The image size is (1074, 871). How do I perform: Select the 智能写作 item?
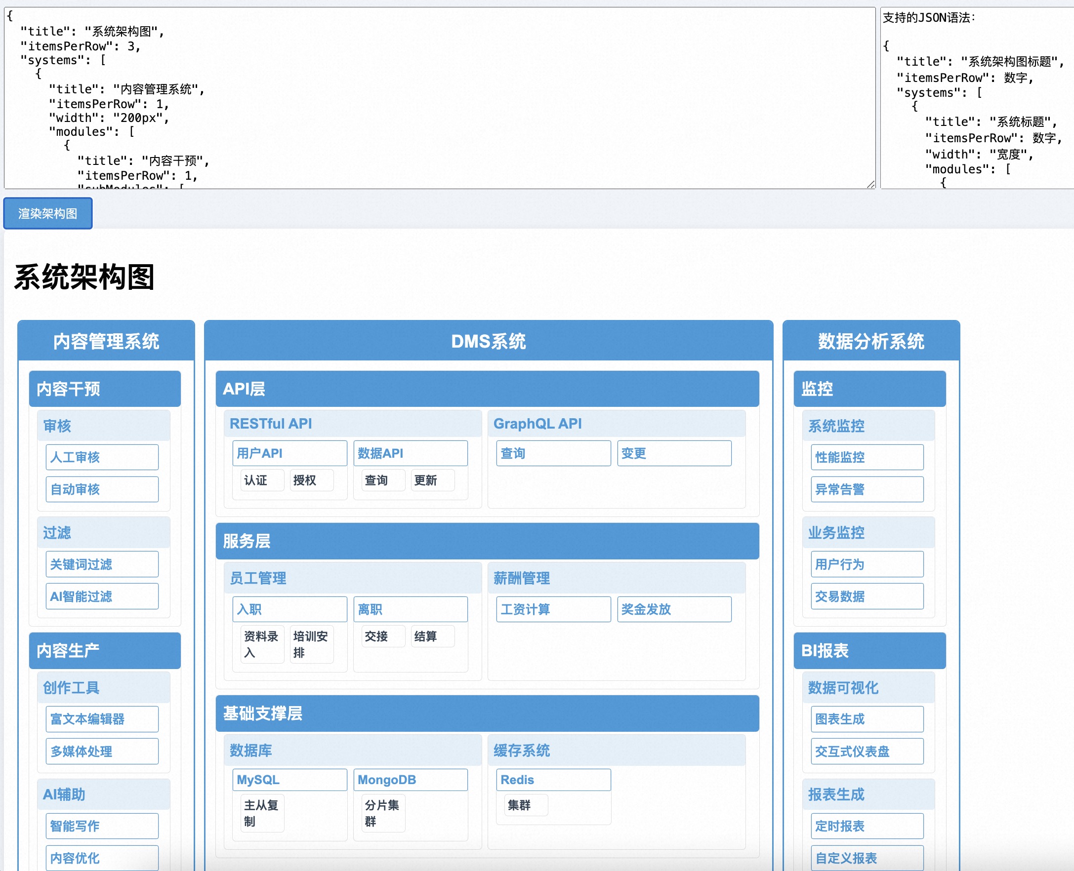click(x=102, y=827)
